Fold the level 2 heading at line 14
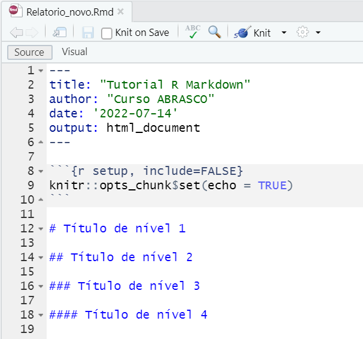Viewport: 363px width, 339px height. (x=41, y=258)
